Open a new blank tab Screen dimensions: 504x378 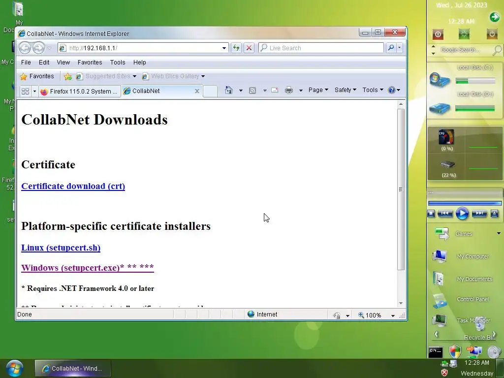pos(210,91)
